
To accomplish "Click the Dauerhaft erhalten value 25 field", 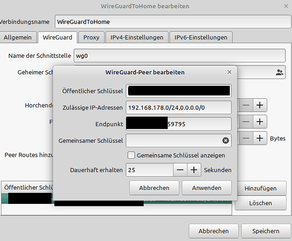I will coord(149,170).
